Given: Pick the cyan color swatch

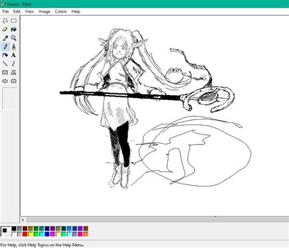Looking at the screenshot, I should (x=41, y=234).
